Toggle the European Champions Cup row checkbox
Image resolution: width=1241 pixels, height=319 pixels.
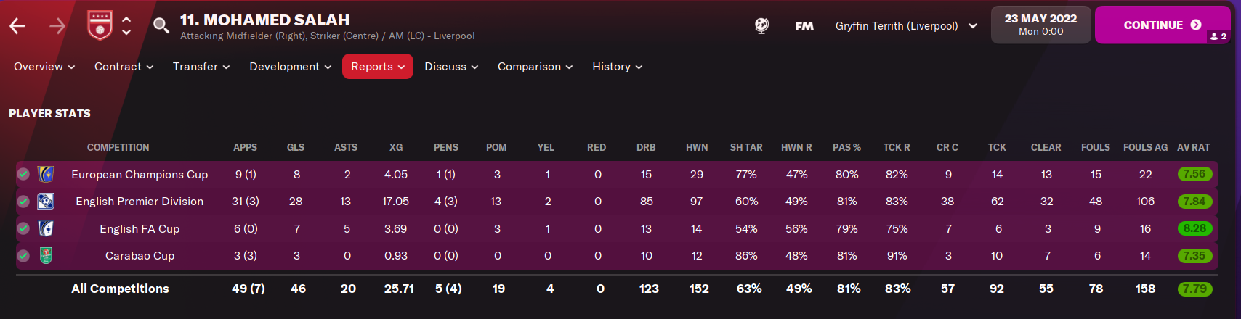[x=23, y=174]
